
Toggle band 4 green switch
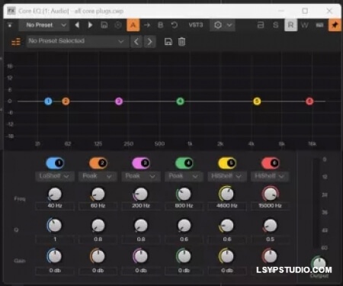184,163
